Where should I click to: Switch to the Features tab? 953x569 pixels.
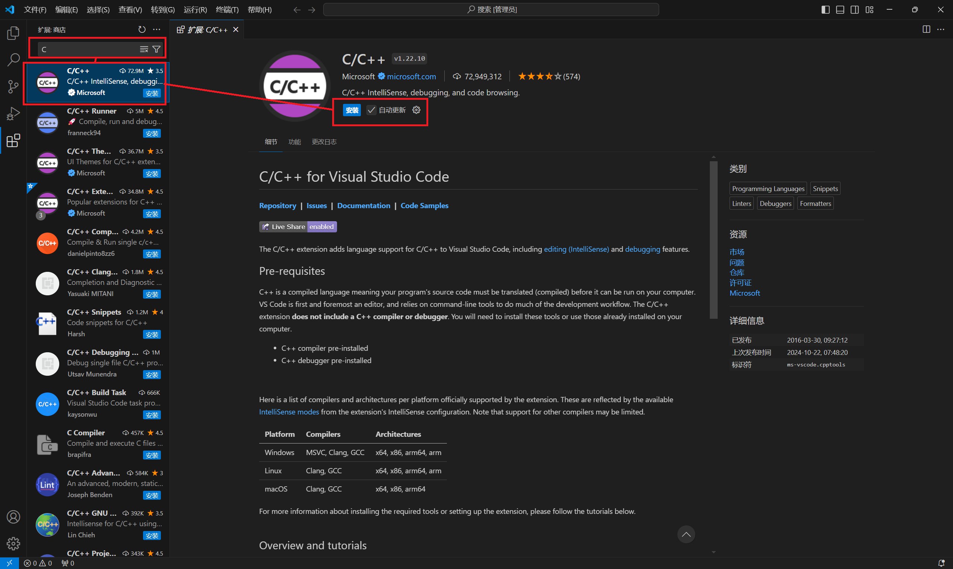coord(295,142)
